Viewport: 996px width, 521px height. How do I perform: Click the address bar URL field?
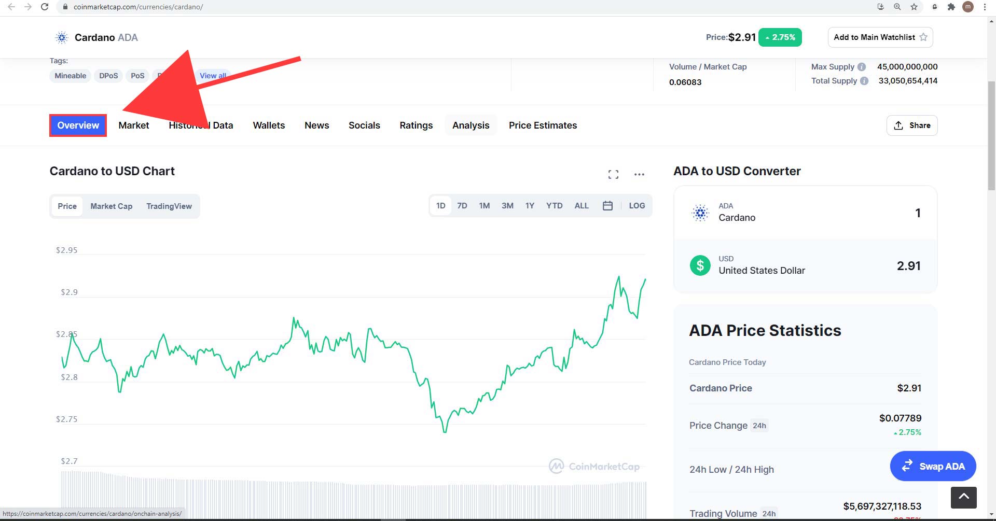pyautogui.click(x=467, y=7)
